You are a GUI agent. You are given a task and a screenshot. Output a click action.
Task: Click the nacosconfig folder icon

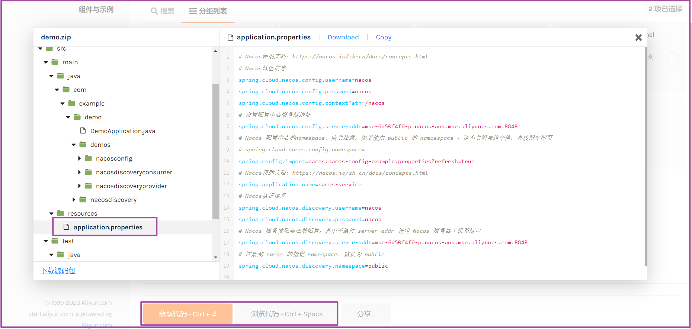point(88,158)
